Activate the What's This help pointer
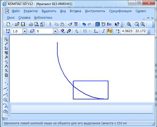The image size is (157, 127). pyautogui.click(x=117, y=24)
